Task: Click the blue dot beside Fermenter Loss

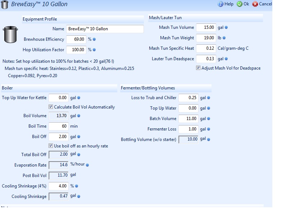Action: [208, 129]
